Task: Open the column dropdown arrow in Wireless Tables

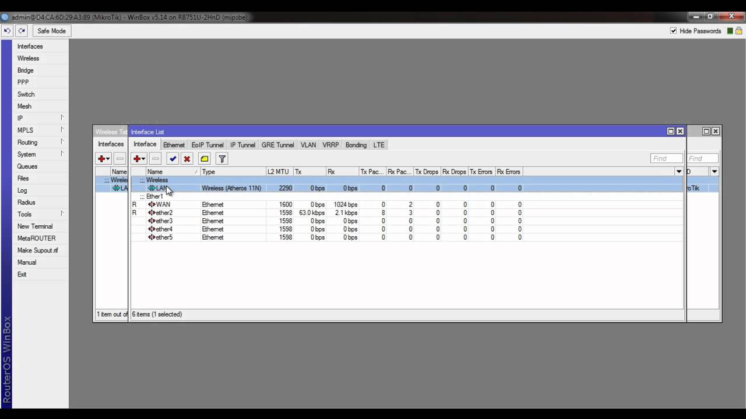Action: tap(715, 172)
